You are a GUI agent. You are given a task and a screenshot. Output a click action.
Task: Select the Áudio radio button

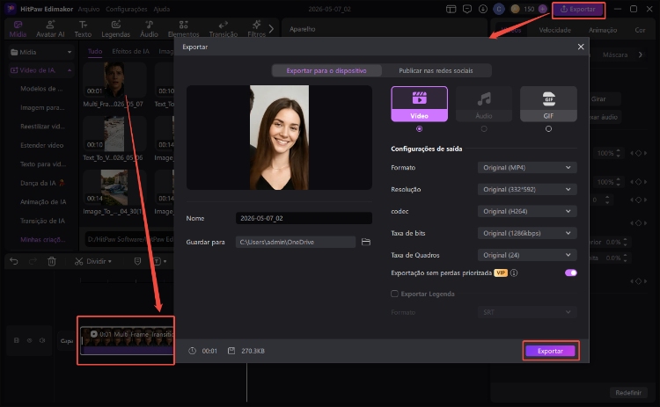coord(484,128)
